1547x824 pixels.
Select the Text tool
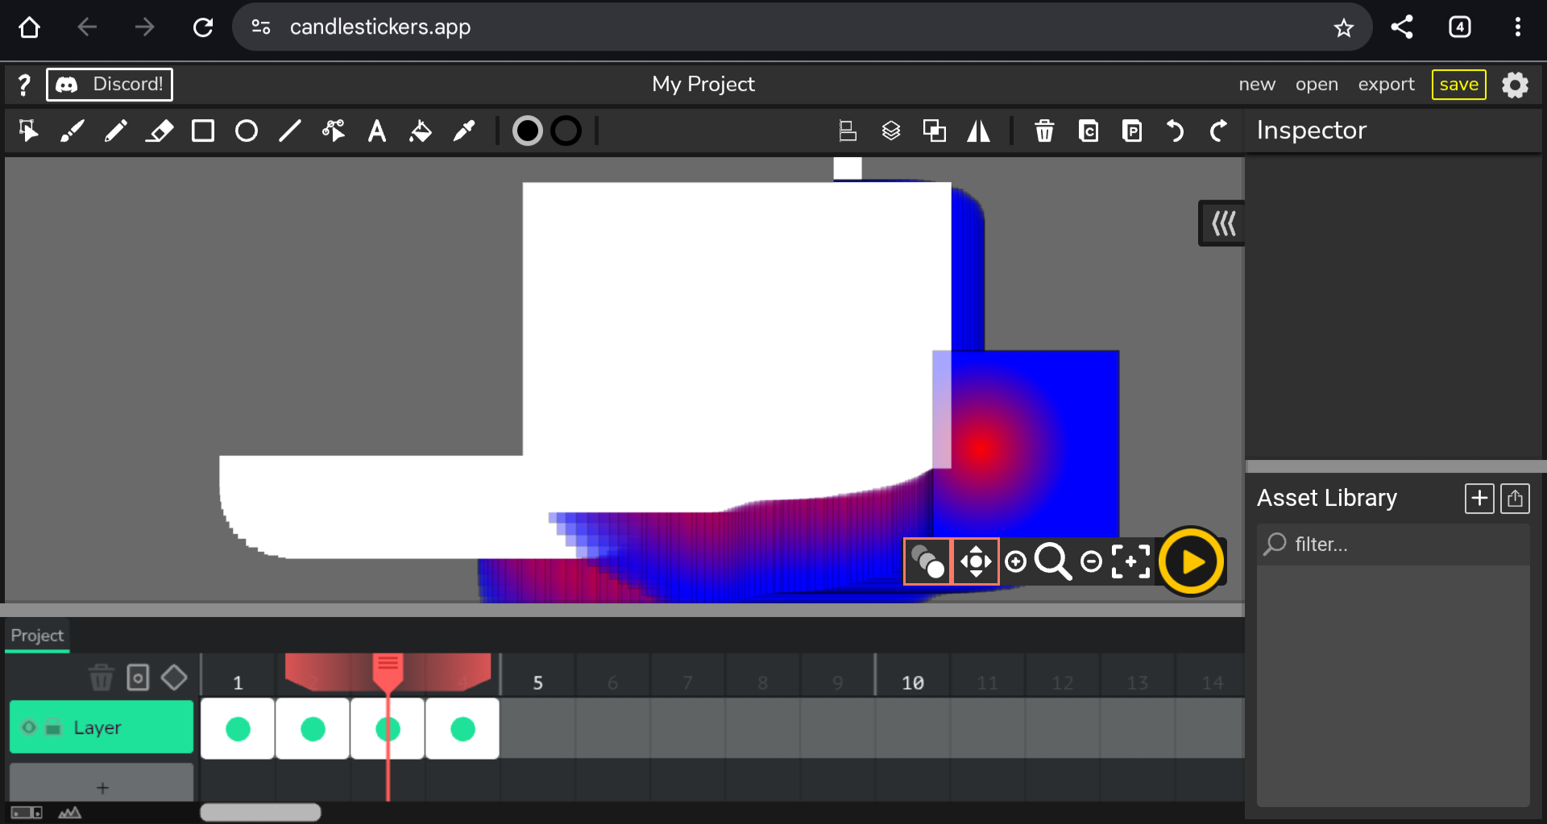click(x=377, y=130)
